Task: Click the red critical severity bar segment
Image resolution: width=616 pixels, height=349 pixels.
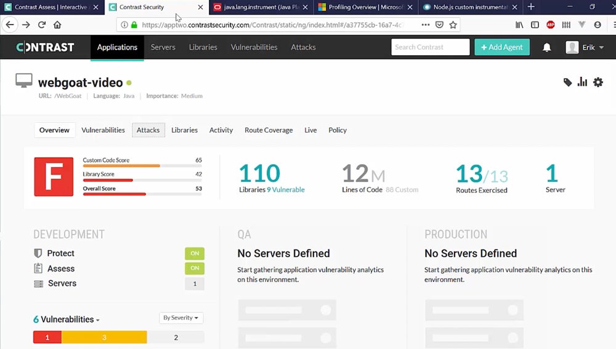Action: 47,337
